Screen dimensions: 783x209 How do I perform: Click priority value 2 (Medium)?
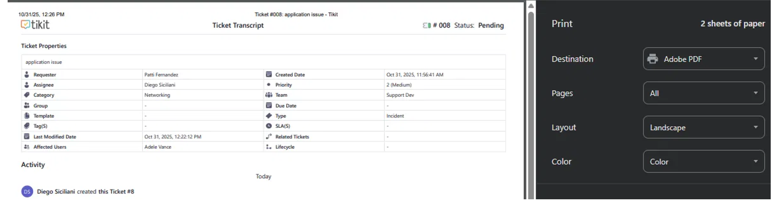tap(399, 85)
